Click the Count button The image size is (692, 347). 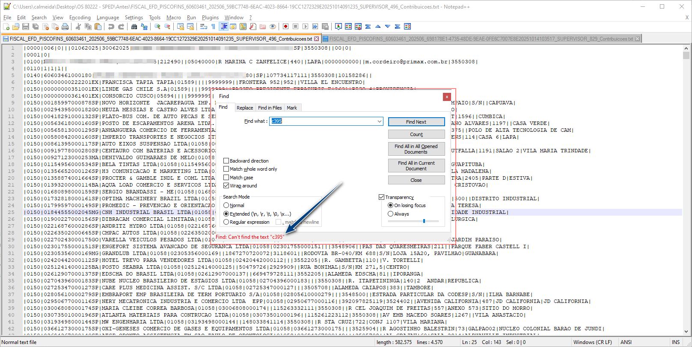pyautogui.click(x=416, y=134)
